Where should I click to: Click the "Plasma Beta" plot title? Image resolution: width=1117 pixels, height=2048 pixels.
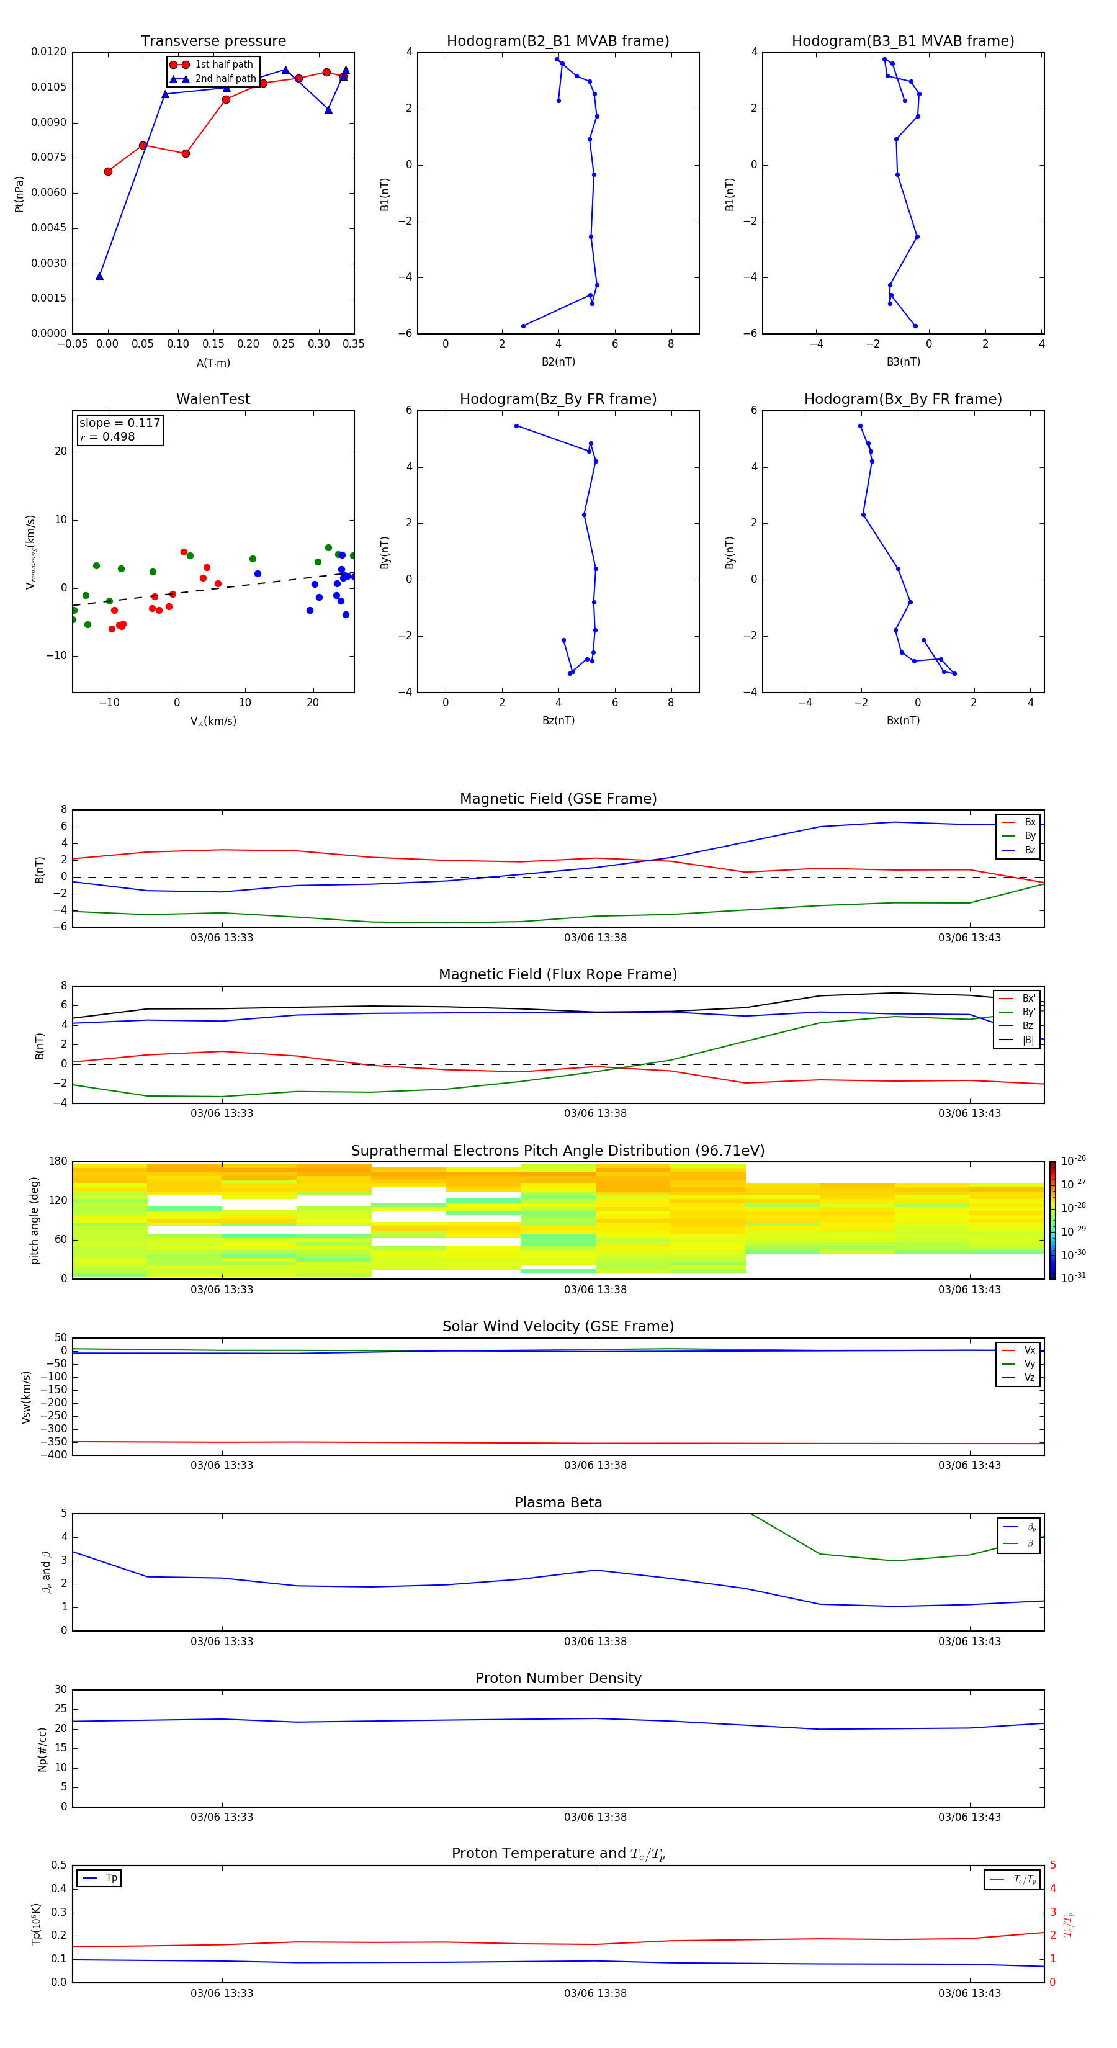(557, 1502)
